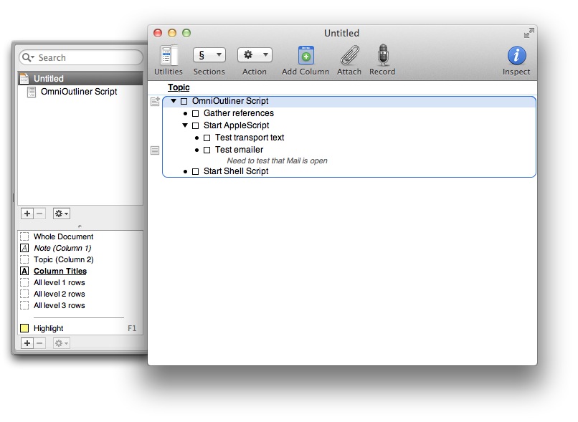Check the Gather references checkbox
Viewport: 578px width, 422px height.
(x=195, y=113)
